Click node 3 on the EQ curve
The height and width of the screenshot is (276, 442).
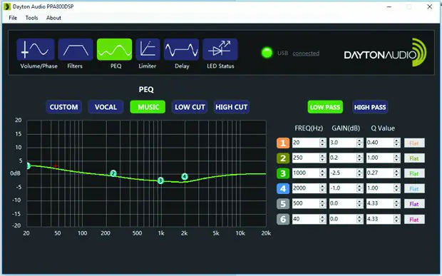(x=160, y=180)
